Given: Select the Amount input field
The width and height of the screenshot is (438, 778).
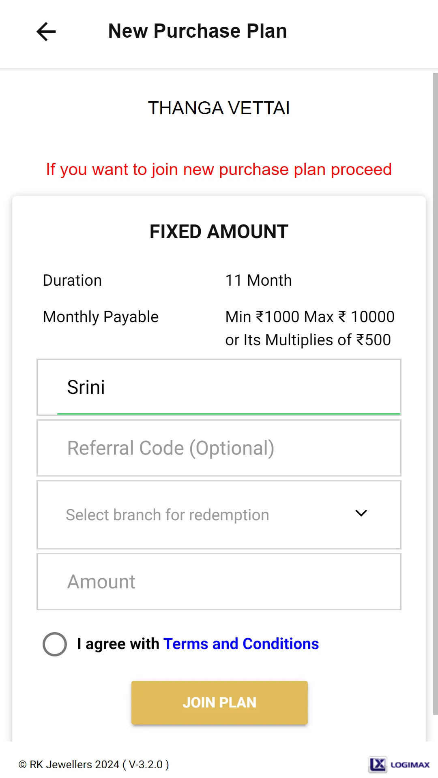Looking at the screenshot, I should [x=219, y=581].
